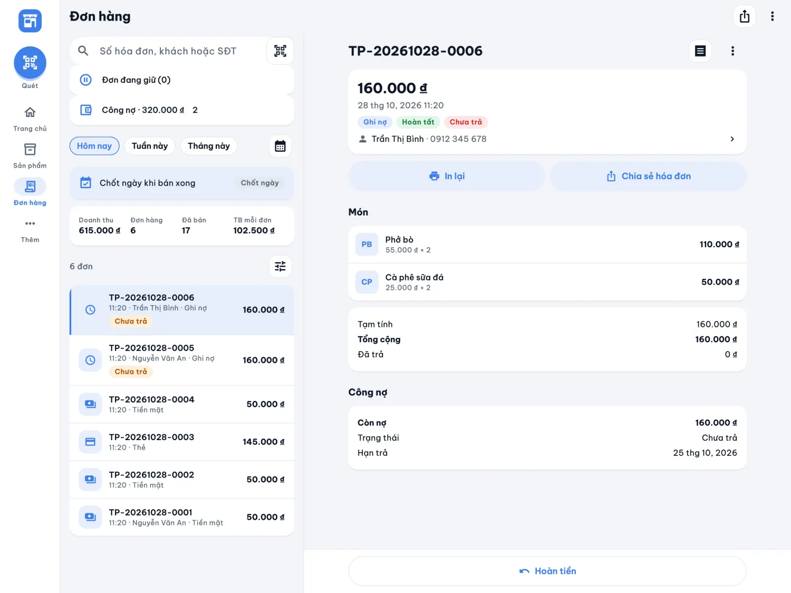Click the 6 đơn count label
Viewport: 791px width, 593px height.
pyautogui.click(x=81, y=267)
